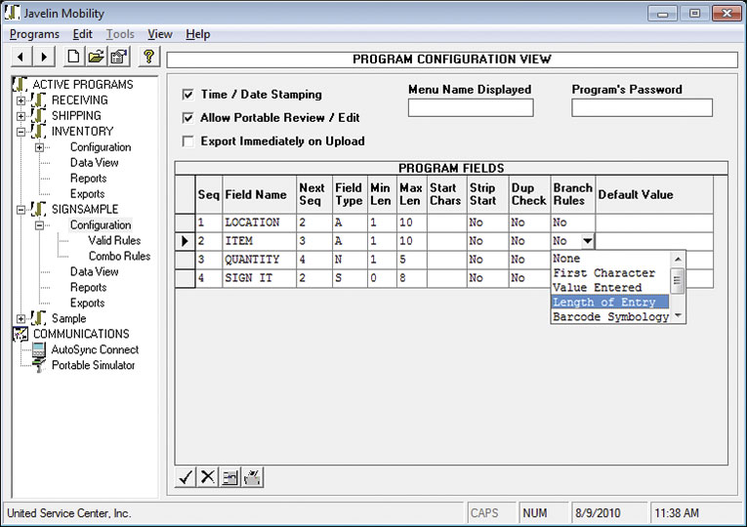
Task: Click the Menu Name Displayed input field
Action: (x=471, y=107)
